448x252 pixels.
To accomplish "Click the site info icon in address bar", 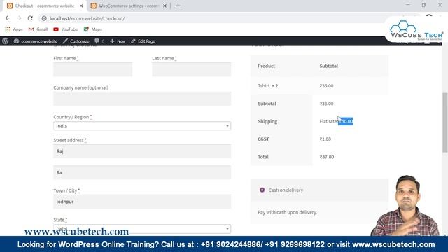I will (x=44, y=18).
